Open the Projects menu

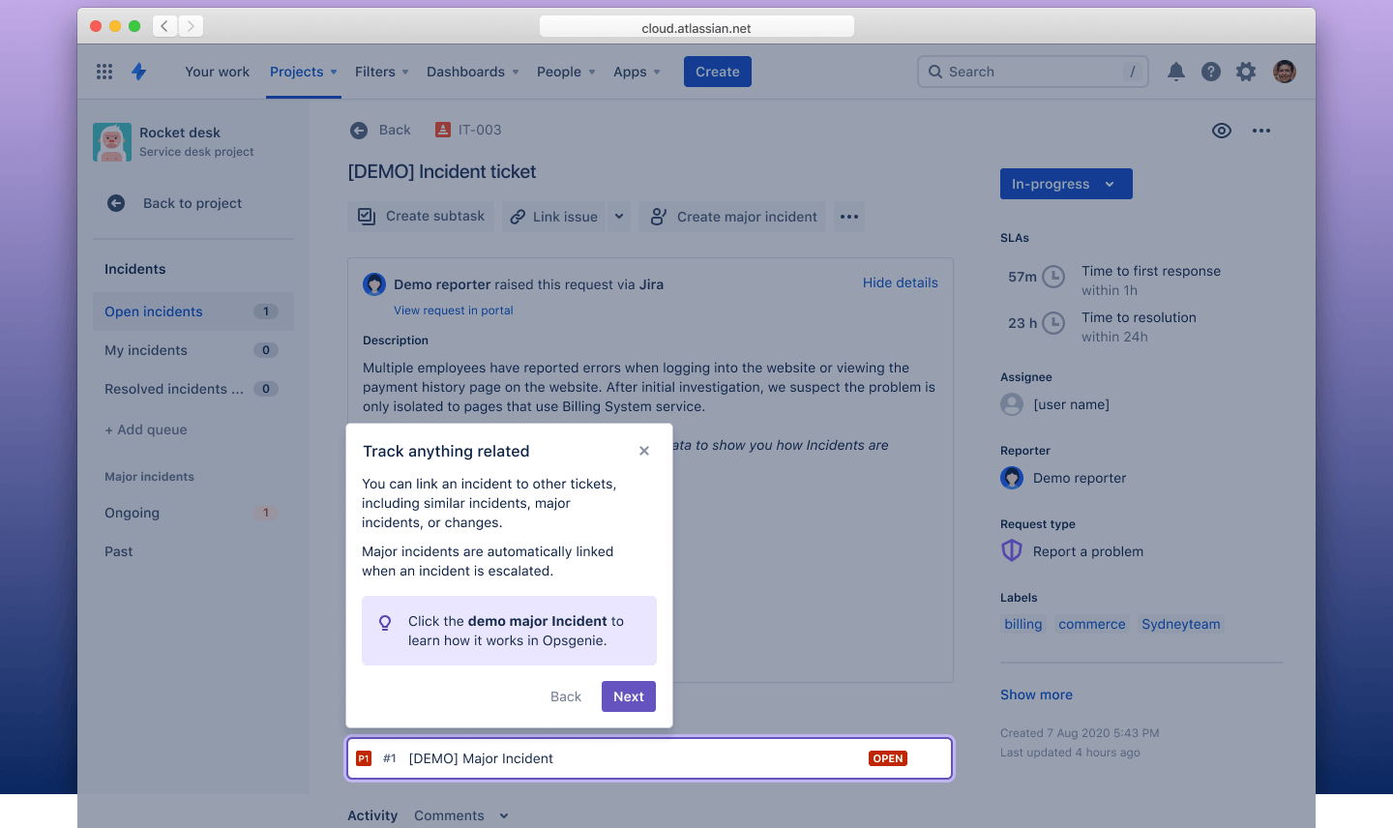tap(297, 71)
